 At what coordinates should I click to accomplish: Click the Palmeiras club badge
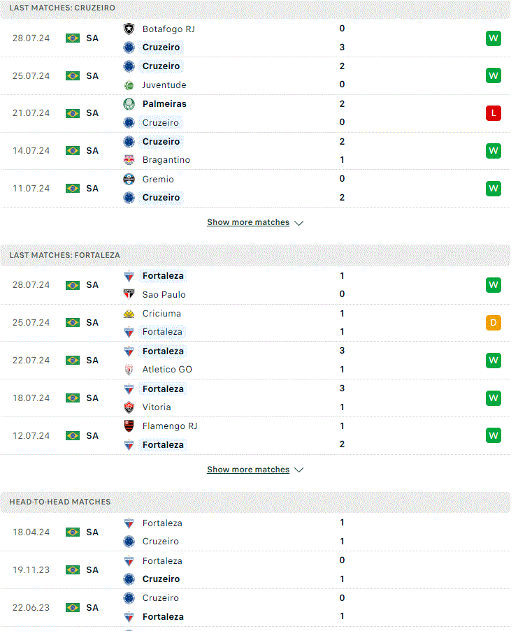(x=129, y=104)
